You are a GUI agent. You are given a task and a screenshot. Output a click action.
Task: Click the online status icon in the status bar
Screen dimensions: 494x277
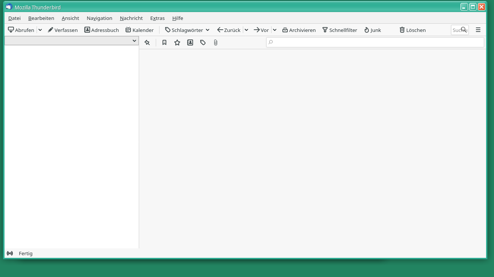(x=10, y=253)
